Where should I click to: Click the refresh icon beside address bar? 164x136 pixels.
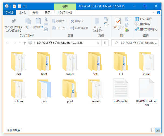pyautogui.click(x=105, y=43)
